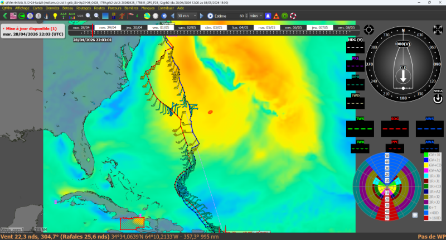446x240 pixels.
Task: Toggle the Estime play button
Action: pos(211,16)
